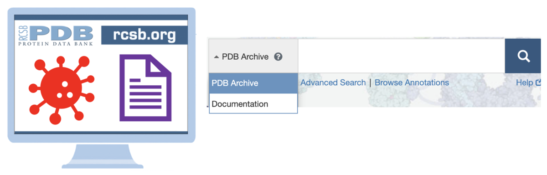This screenshot has height=175, width=547.
Task: Click the question mark help icon
Action: click(279, 57)
